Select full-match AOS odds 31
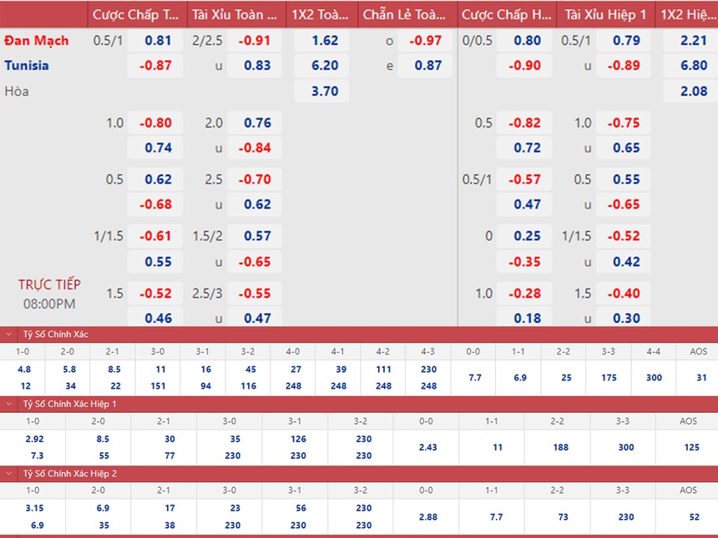 point(700,377)
